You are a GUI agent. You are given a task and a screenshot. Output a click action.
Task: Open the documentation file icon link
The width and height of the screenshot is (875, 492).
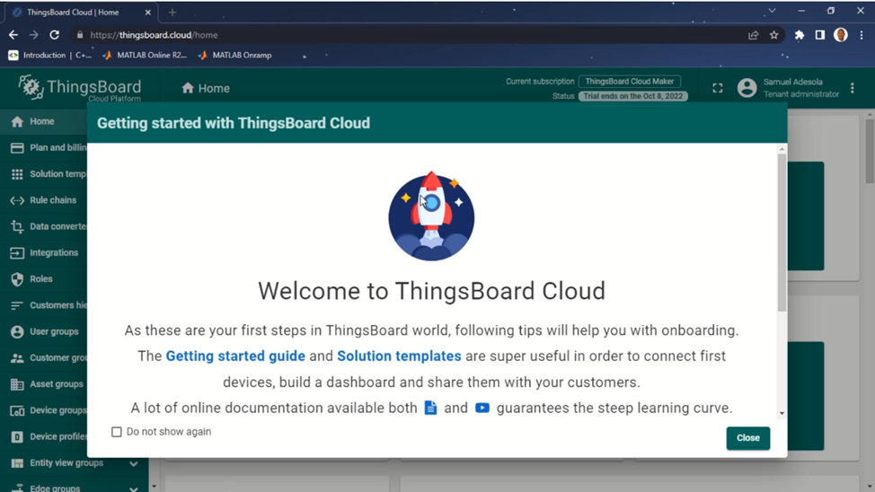[431, 408]
